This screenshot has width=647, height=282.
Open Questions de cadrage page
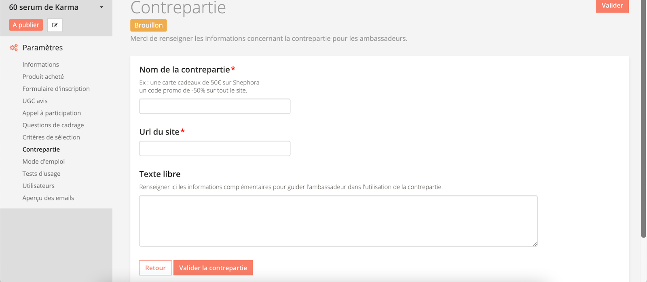53,125
